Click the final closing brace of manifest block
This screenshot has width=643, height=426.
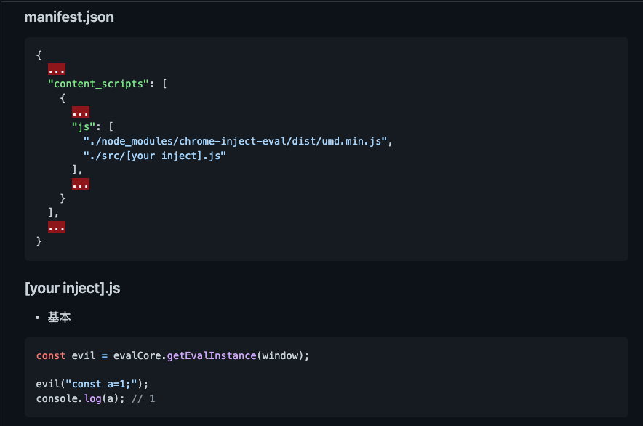pyautogui.click(x=39, y=241)
